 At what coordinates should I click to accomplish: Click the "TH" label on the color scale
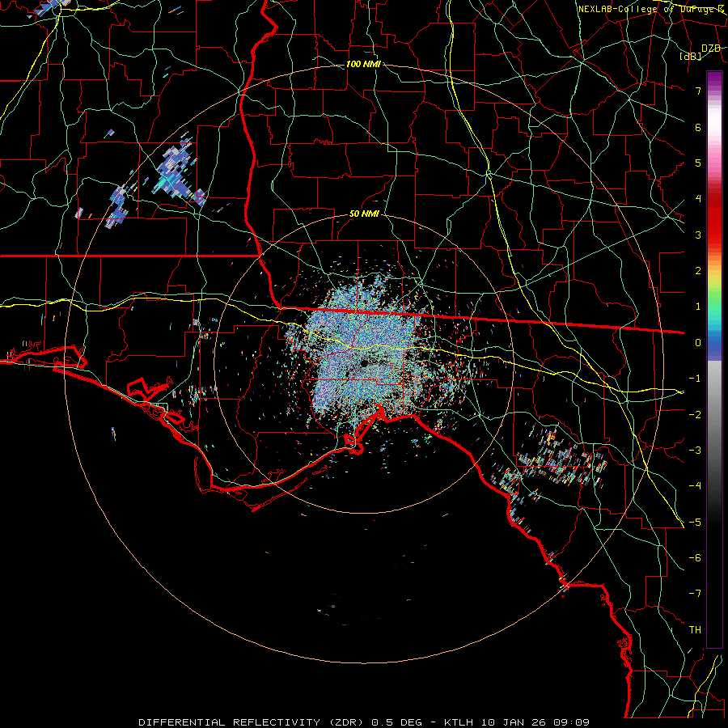click(695, 630)
